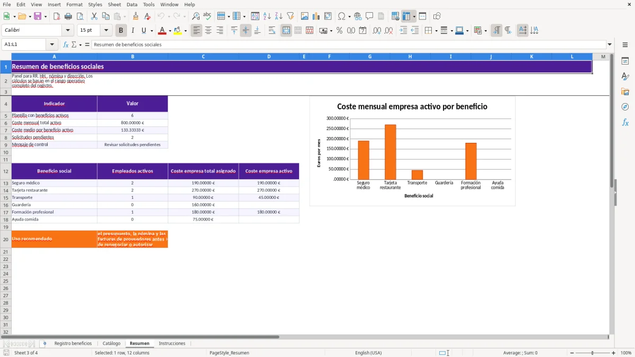Expand the Name Box dropdown
635x357 pixels.
coord(52,44)
